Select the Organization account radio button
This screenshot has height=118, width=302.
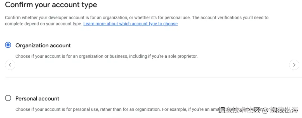pos(8,45)
